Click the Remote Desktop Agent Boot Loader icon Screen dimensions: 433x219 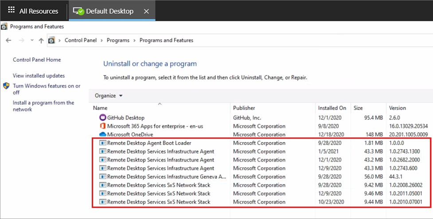click(x=102, y=143)
